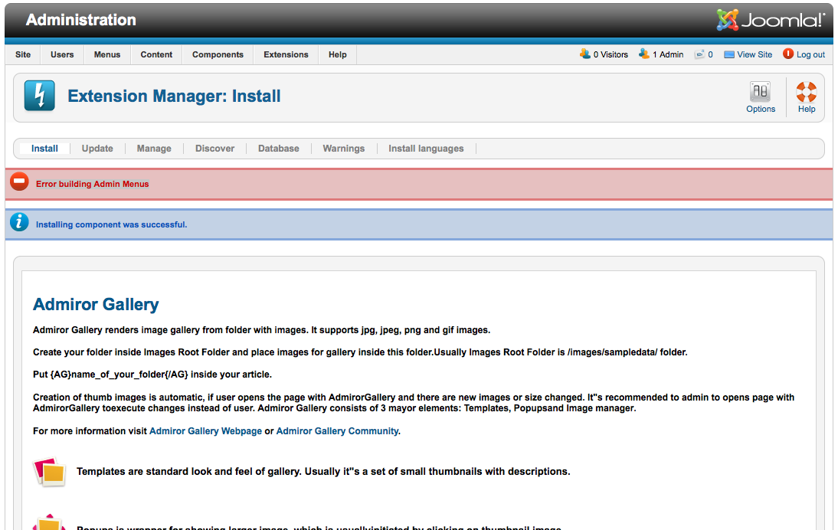Viewport: 838px width, 530px height.
Task: Open the messages envelope icon
Action: pos(699,54)
